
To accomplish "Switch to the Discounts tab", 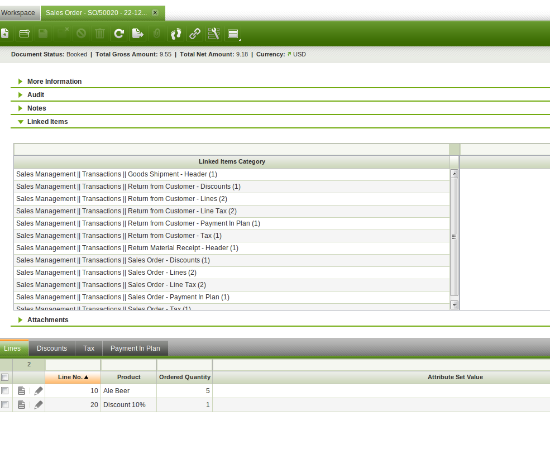I will coord(52,348).
